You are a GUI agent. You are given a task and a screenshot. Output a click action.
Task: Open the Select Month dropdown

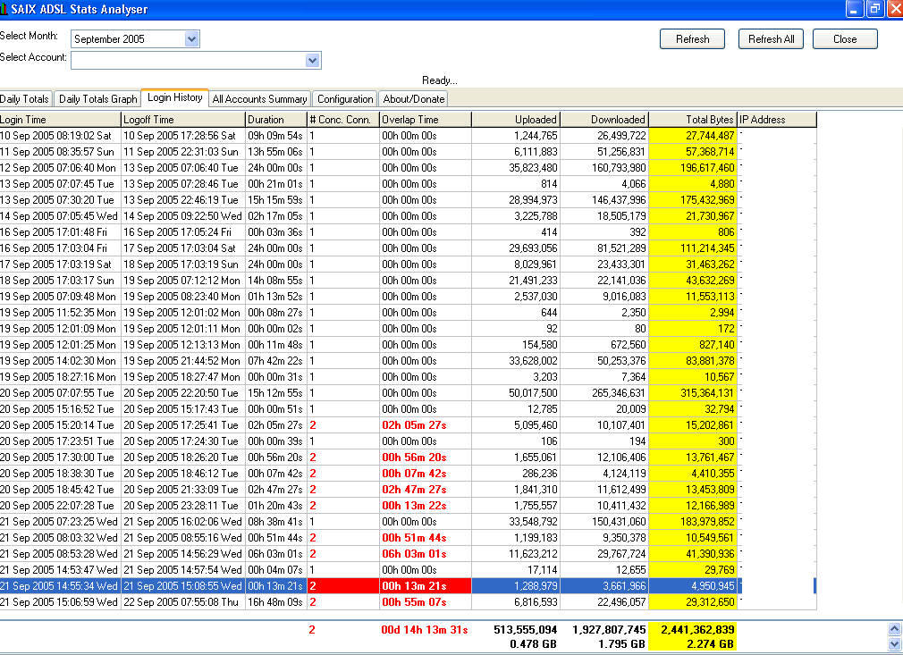pos(191,39)
